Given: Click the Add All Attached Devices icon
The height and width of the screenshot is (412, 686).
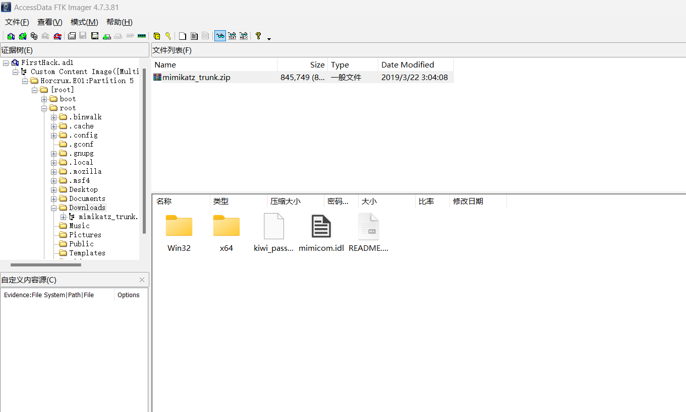Looking at the screenshot, I should click(x=23, y=36).
